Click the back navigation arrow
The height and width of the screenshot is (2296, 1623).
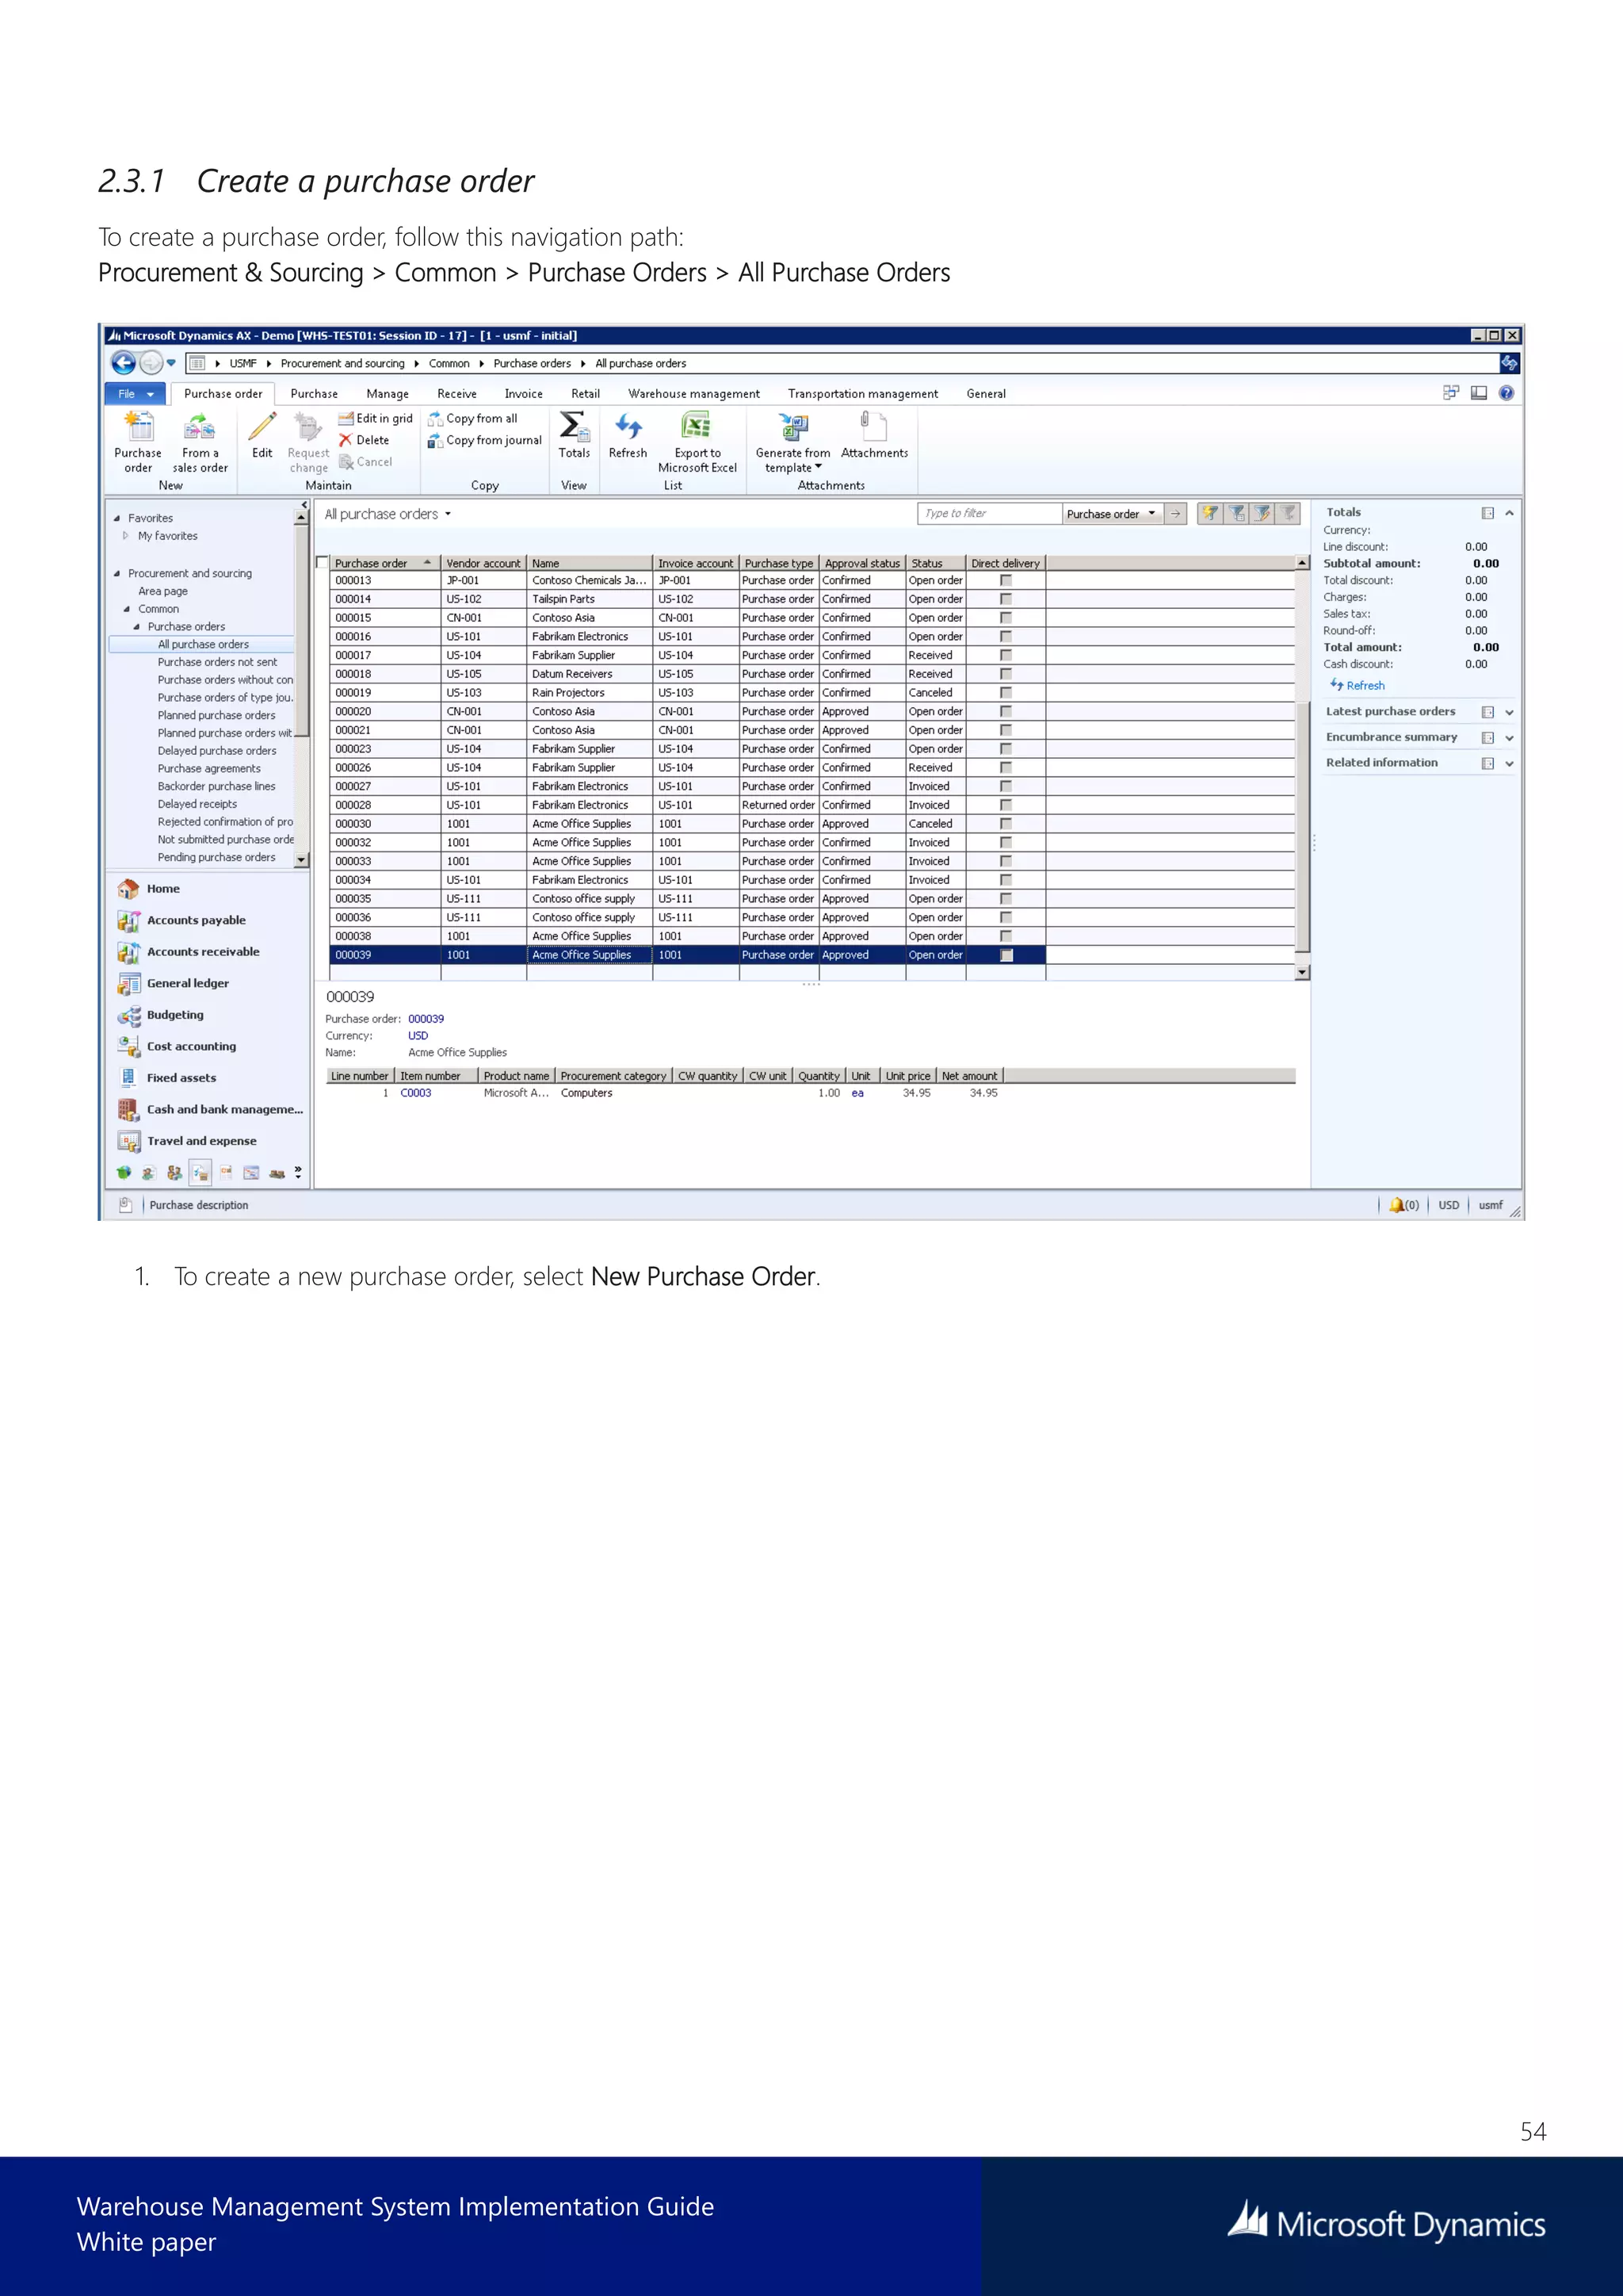click(123, 363)
